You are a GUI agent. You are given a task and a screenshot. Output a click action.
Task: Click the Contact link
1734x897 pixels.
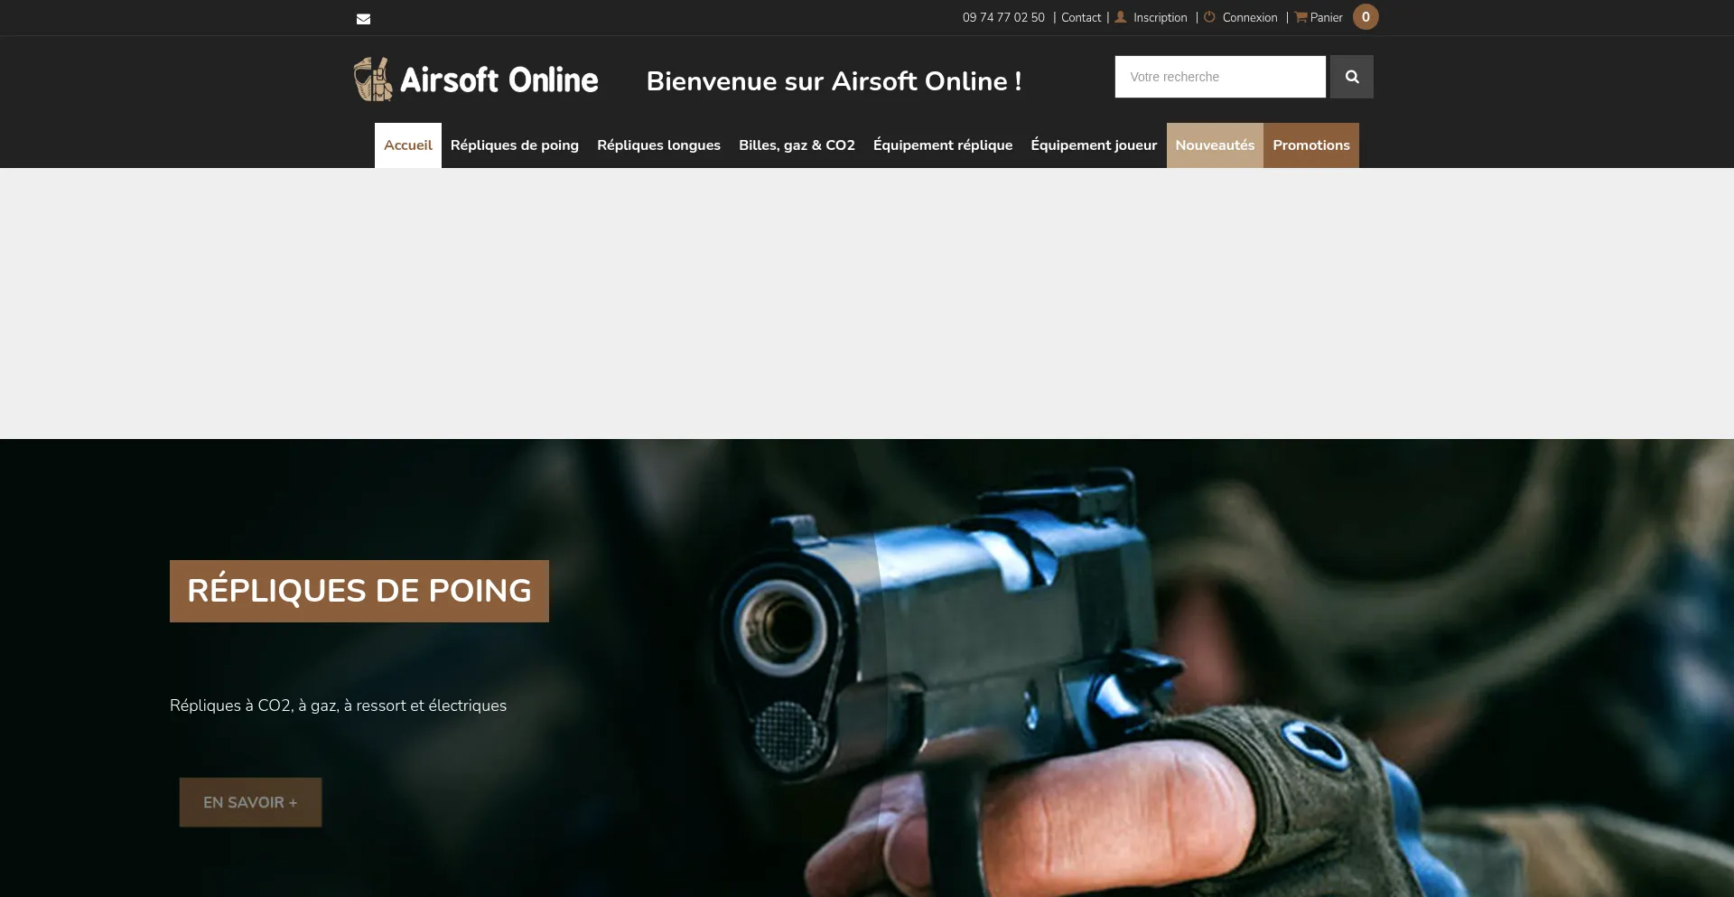click(1081, 18)
